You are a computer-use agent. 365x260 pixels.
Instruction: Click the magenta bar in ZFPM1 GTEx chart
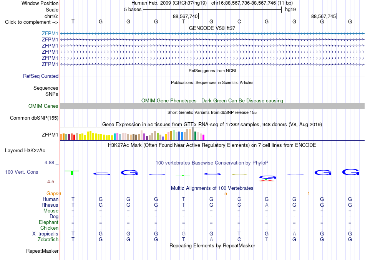pos(204,137)
